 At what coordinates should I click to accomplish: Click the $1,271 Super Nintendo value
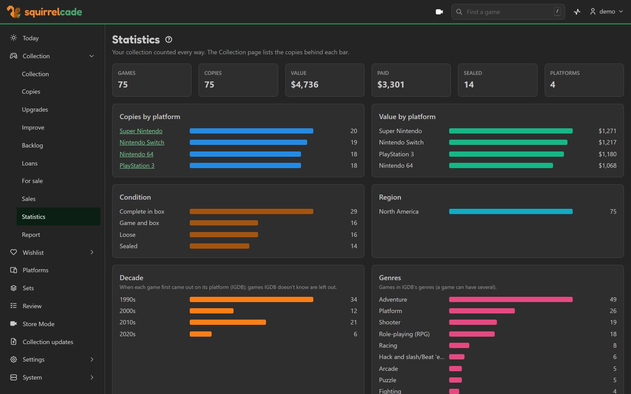coord(607,131)
